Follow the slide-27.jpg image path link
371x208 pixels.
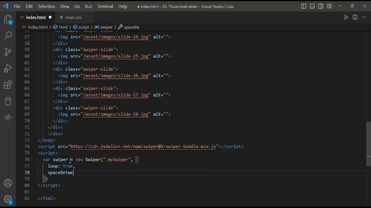(x=115, y=95)
